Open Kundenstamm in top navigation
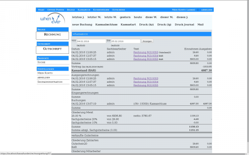249x155 pixels. [x=101, y=10]
